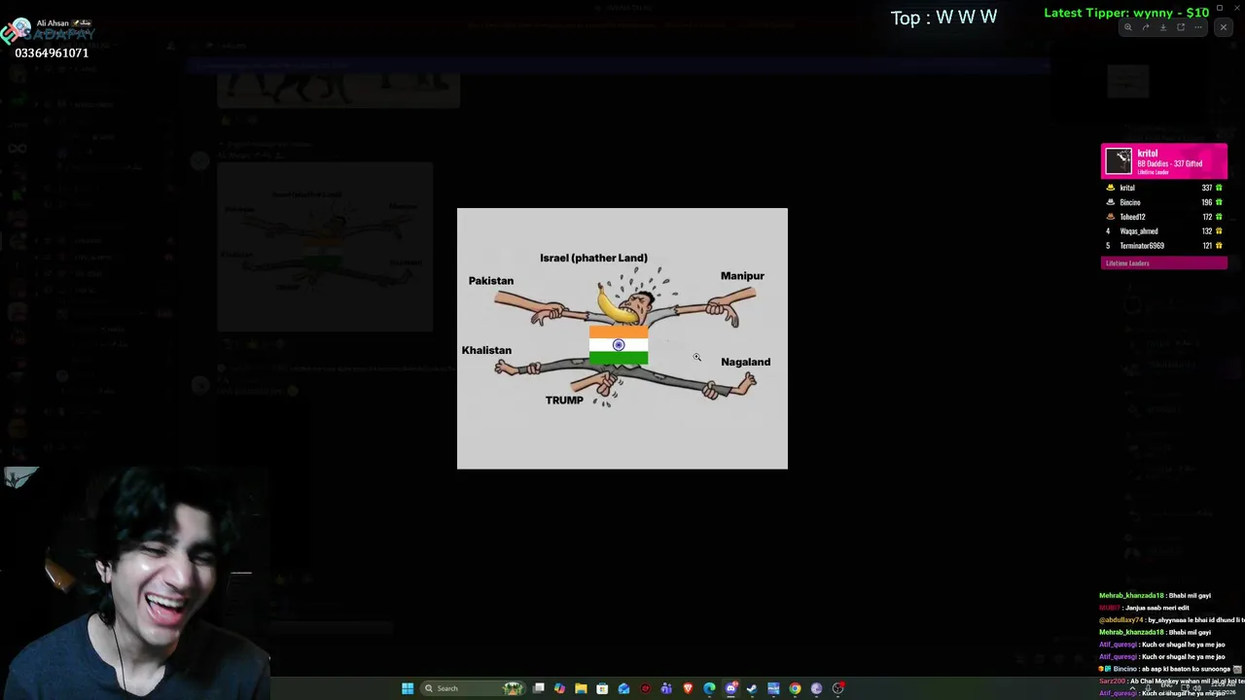Screen dimensions: 1245x700
Task: Click the '@abdullaxy74' chat message
Action: (1171, 620)
